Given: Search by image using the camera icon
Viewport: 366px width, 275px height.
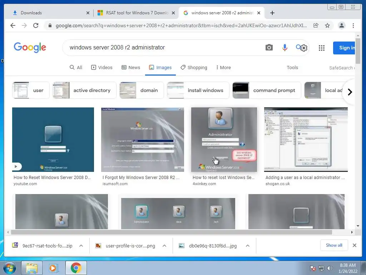Looking at the screenshot, I should coord(269,48).
